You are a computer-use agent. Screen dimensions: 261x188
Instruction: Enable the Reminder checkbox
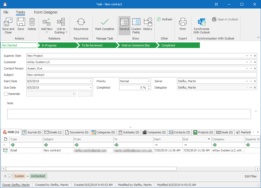click(x=6, y=94)
